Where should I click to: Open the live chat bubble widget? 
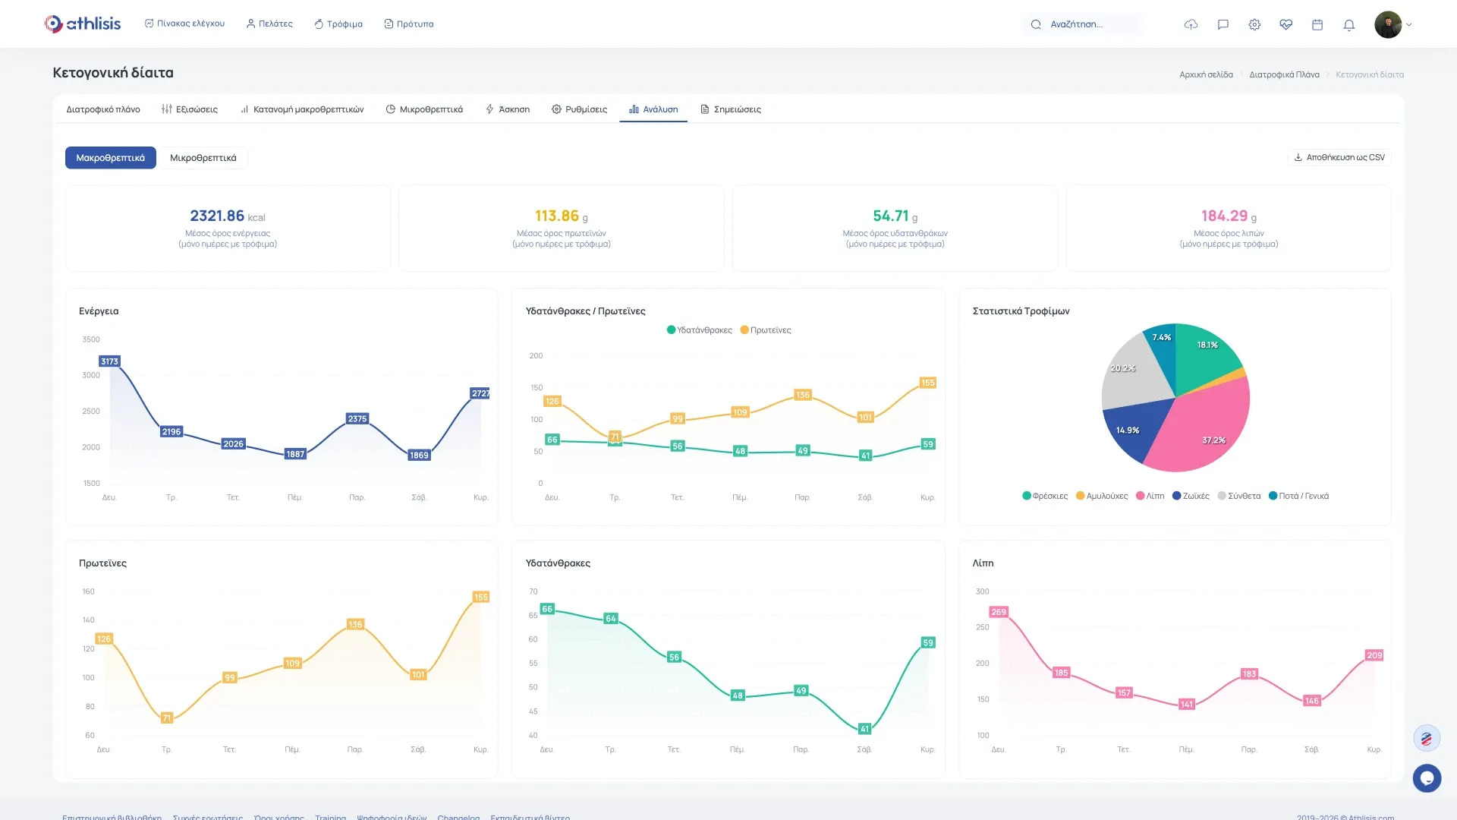1427,777
